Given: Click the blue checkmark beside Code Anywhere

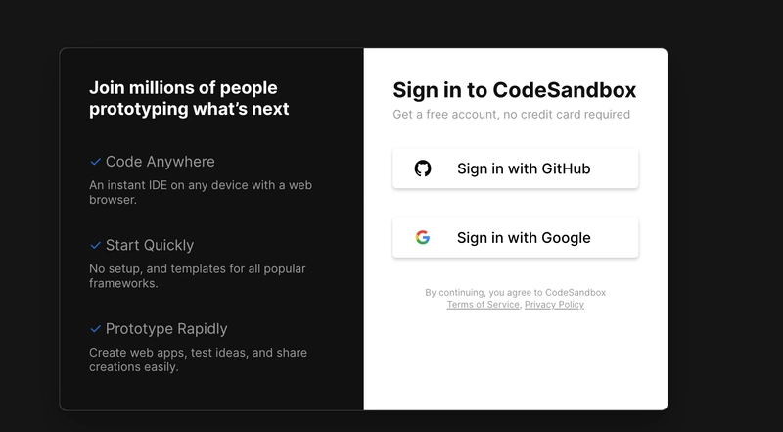Looking at the screenshot, I should coord(95,162).
